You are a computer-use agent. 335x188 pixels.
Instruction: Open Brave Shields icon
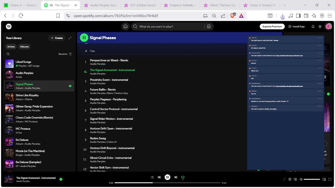[x=232, y=16]
